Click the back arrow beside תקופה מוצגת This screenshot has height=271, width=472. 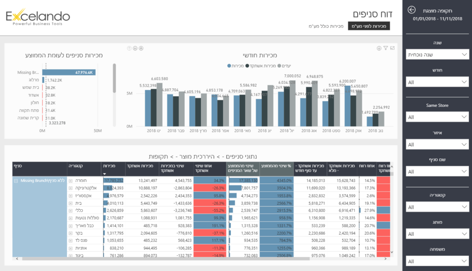pos(412,10)
